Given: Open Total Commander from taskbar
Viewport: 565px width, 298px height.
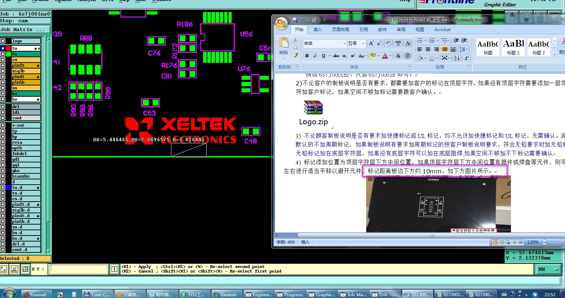Looking at the screenshot, I should pyautogui.click(x=97, y=294).
